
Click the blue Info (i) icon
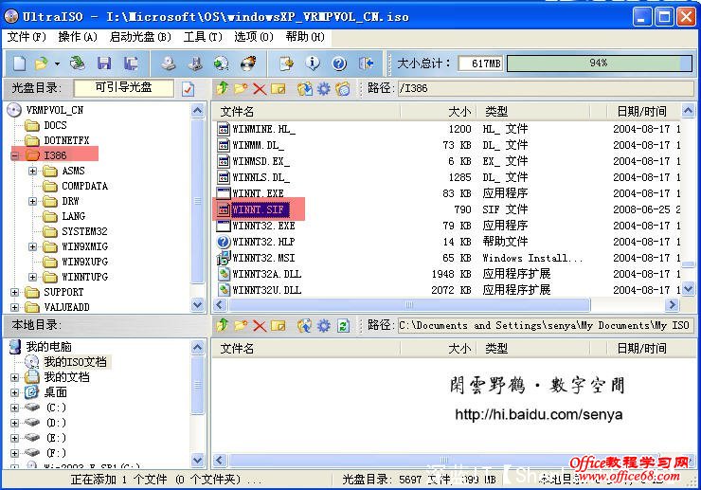(x=313, y=64)
